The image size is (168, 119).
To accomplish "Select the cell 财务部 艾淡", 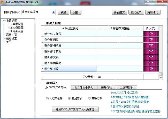I will point(70,57).
